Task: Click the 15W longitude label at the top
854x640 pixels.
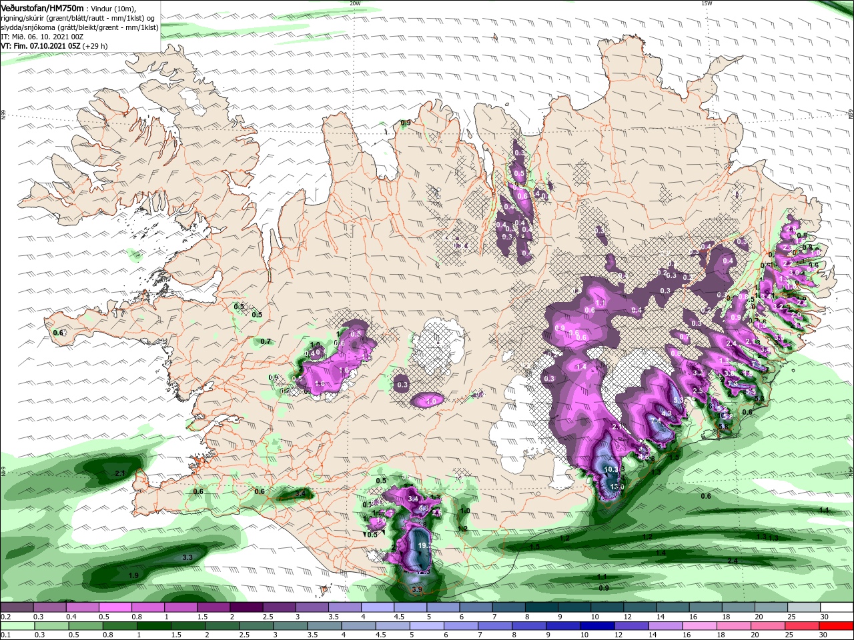Action: coord(707,3)
